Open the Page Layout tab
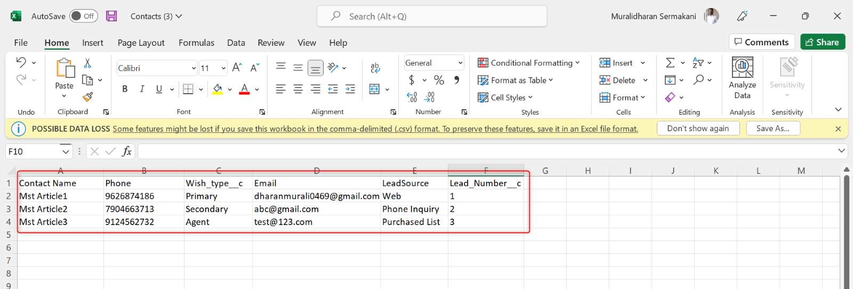Viewport: 853px width, 289px height. point(141,43)
